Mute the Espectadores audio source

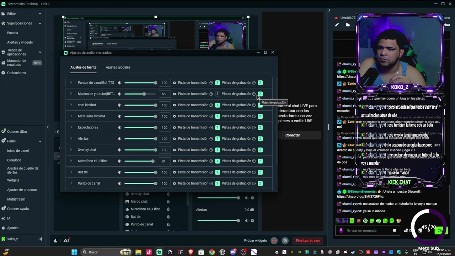click(119, 128)
